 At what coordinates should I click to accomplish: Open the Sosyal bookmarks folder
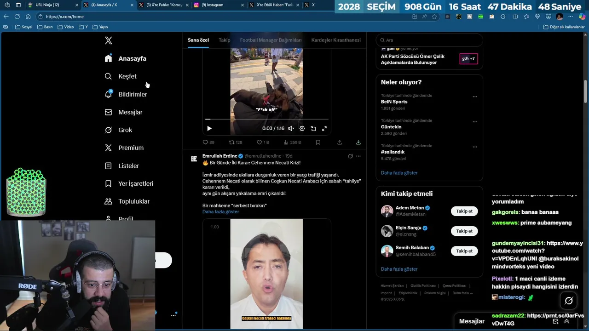(24, 27)
